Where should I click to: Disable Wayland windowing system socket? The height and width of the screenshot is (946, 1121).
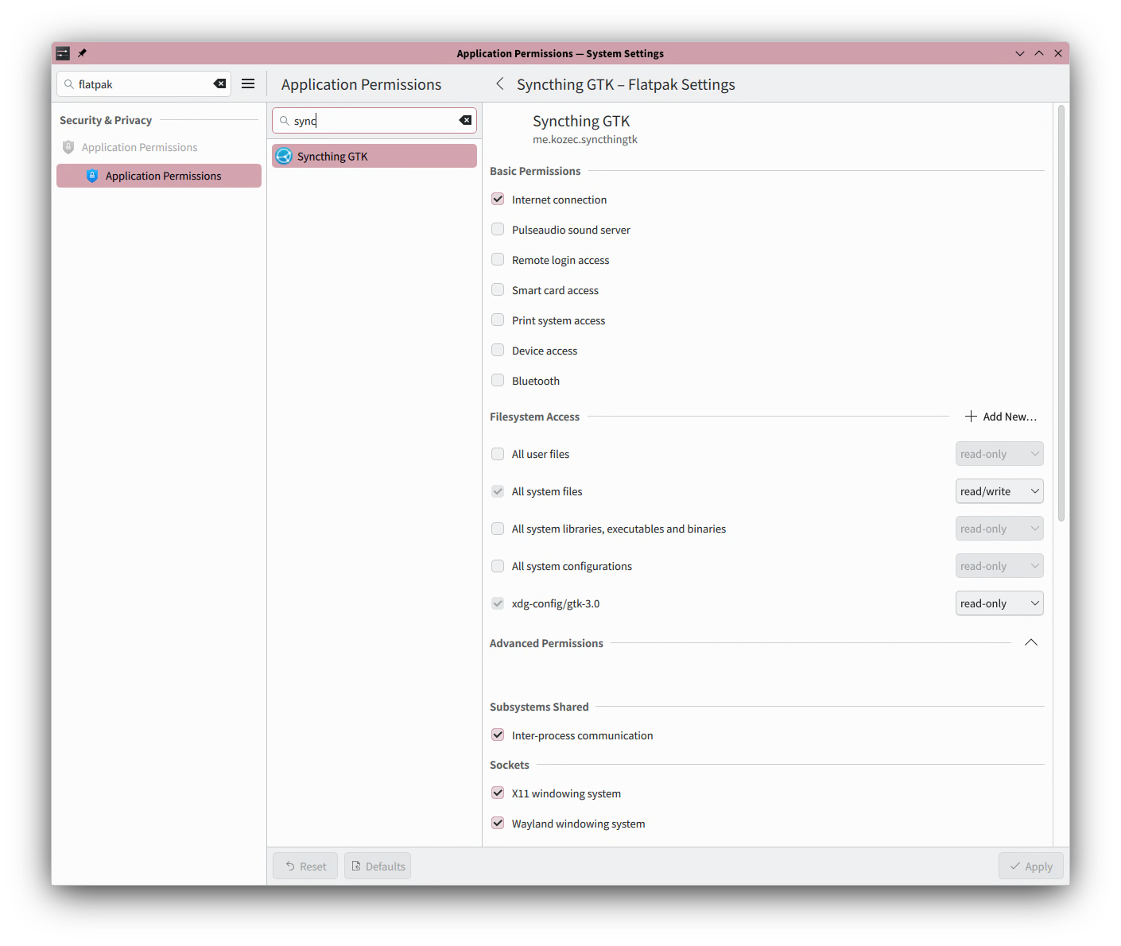pos(498,823)
